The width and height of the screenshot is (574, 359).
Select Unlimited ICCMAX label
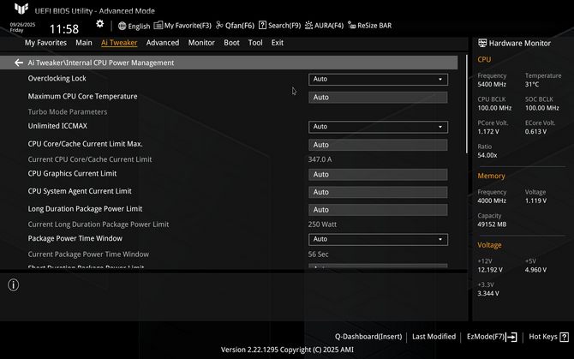click(57, 126)
